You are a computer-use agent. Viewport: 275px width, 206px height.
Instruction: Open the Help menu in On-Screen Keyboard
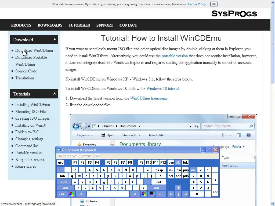click(x=97, y=156)
